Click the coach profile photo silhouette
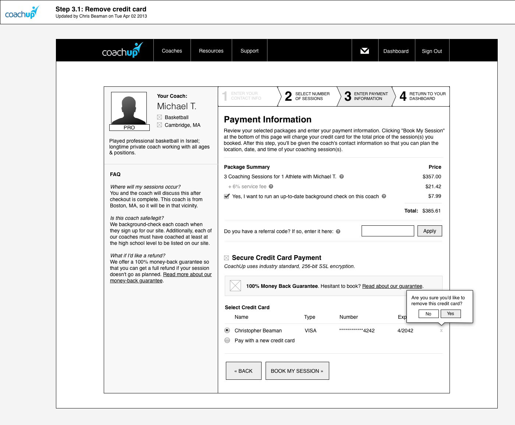 click(129, 108)
